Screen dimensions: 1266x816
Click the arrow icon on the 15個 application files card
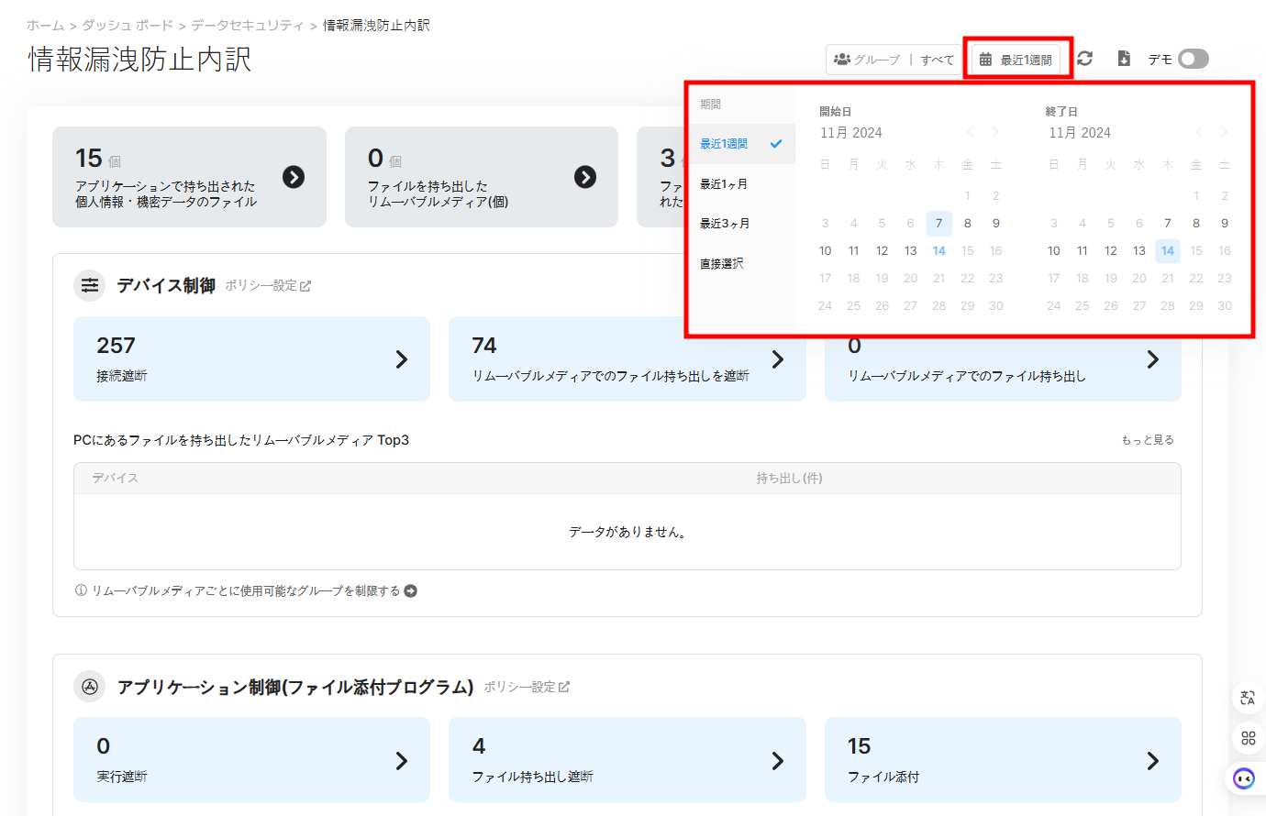click(294, 177)
